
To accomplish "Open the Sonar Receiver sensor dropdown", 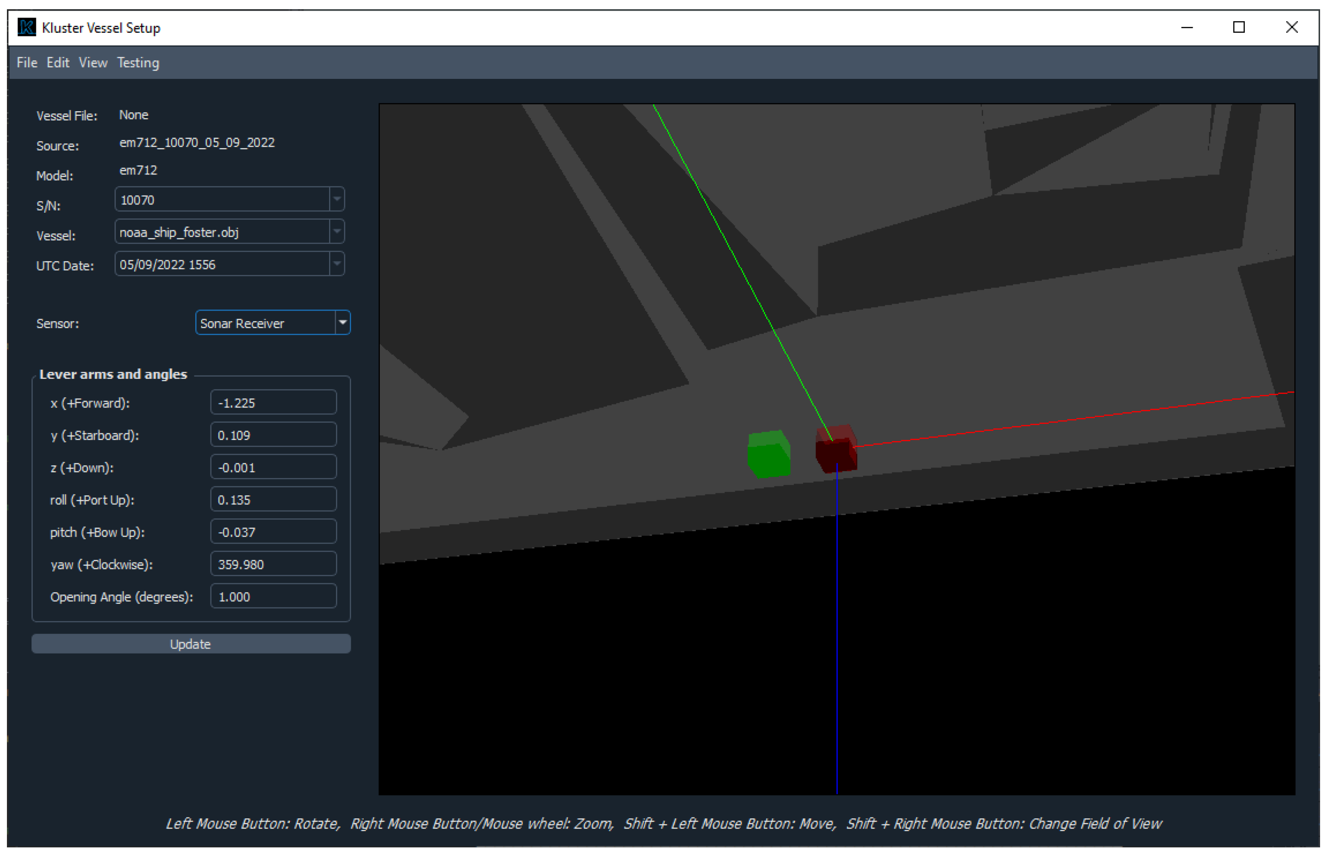I will coord(342,323).
